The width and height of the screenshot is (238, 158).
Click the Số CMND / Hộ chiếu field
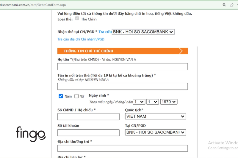88,117
